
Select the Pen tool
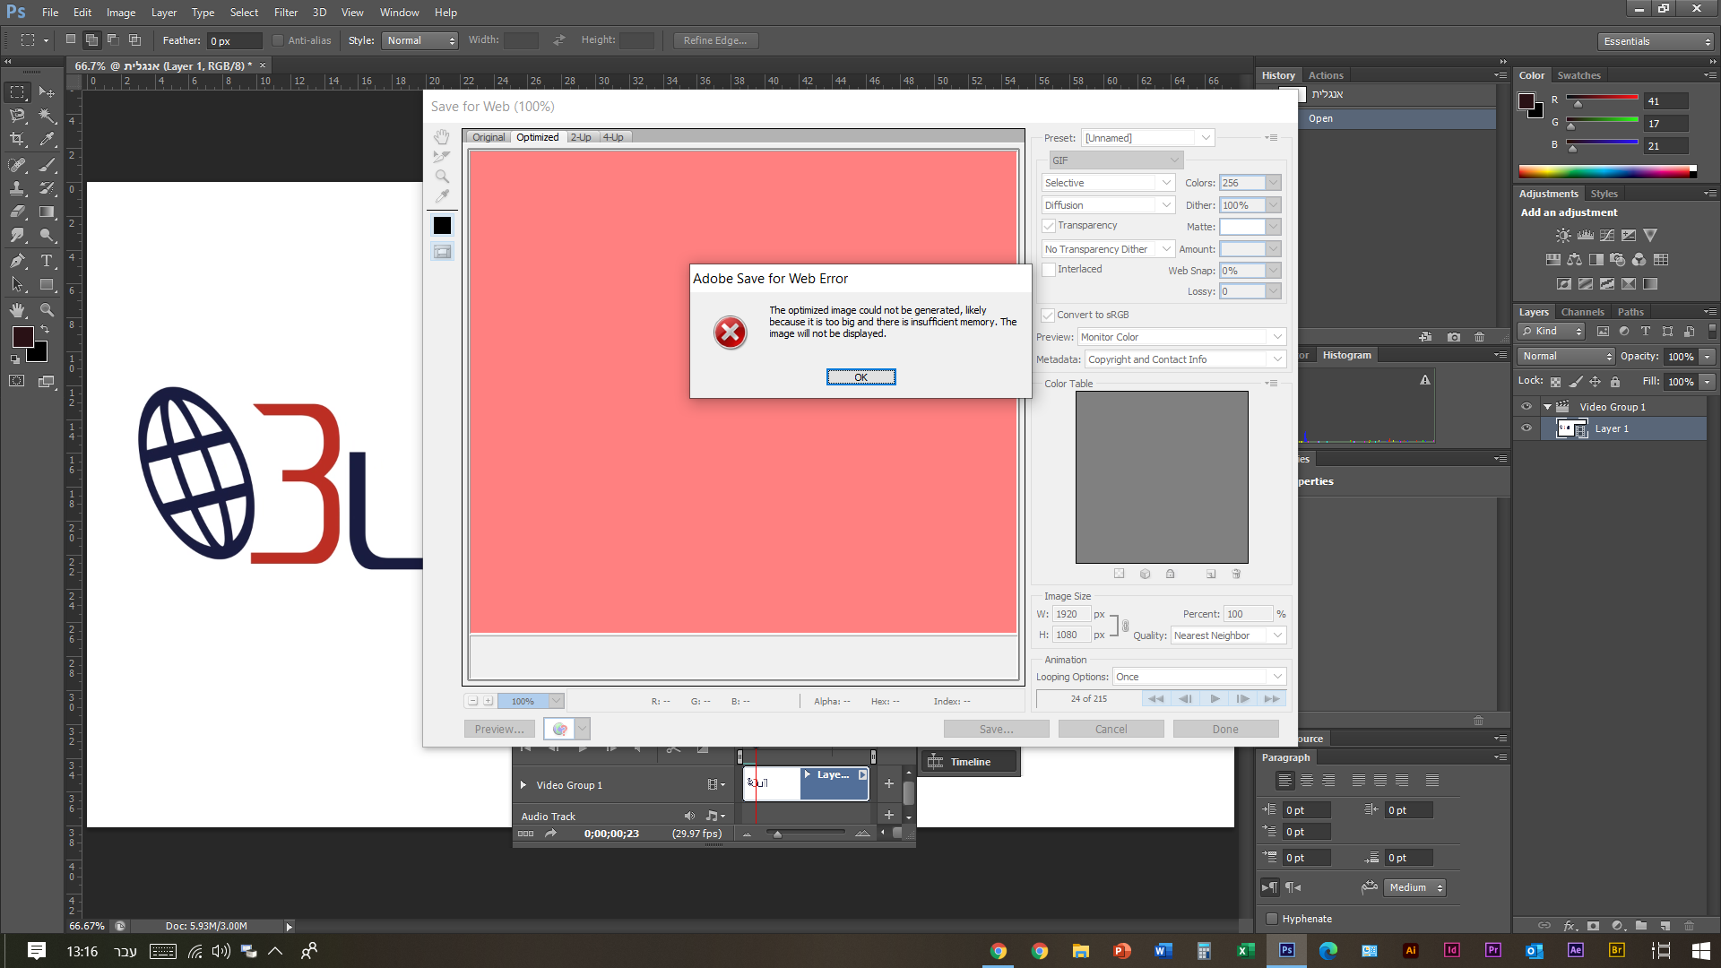click(x=17, y=261)
